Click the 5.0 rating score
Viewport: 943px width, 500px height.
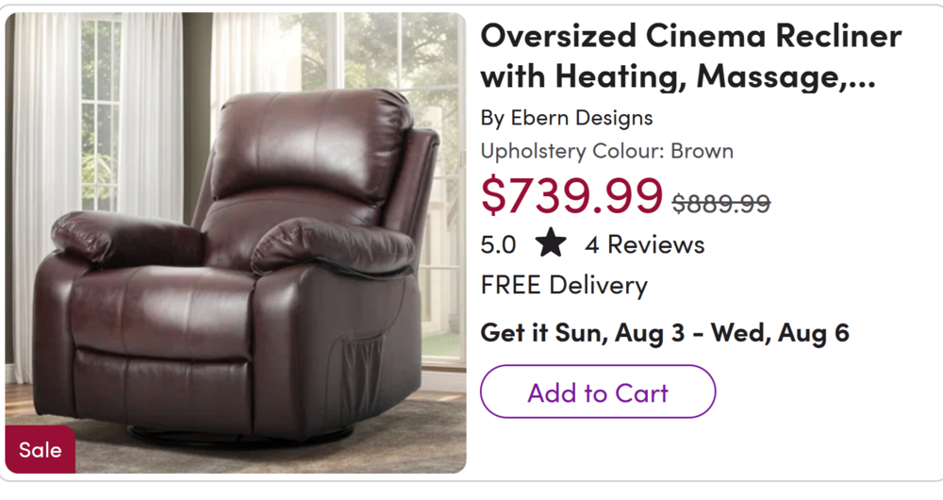(x=498, y=245)
